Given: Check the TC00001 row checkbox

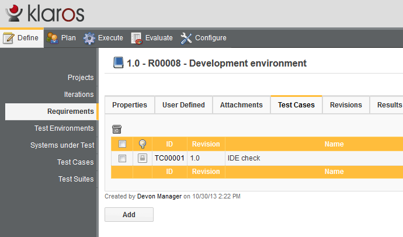Looking at the screenshot, I should [122, 158].
